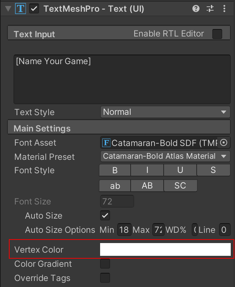Open the three-dot component context menu

point(224,9)
